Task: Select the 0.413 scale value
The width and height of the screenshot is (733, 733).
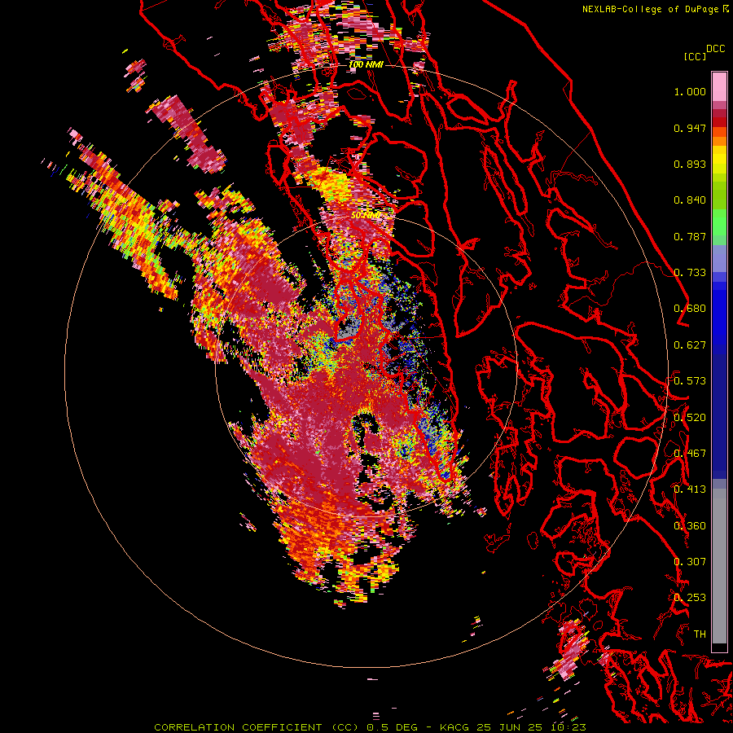Action: click(690, 489)
